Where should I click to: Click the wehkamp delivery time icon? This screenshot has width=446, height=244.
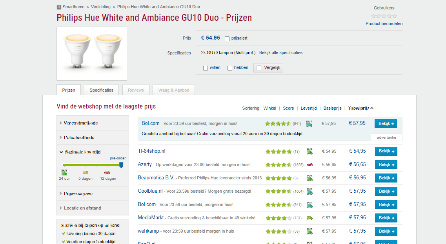309,231
